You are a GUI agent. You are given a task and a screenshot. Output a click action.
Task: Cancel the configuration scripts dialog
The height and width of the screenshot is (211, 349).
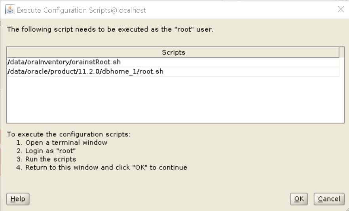329,199
